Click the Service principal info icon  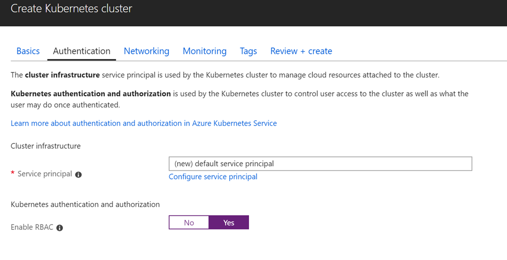pyautogui.click(x=78, y=174)
